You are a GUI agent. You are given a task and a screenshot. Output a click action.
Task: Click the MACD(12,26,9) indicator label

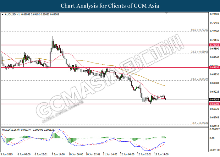(x=11, y=130)
